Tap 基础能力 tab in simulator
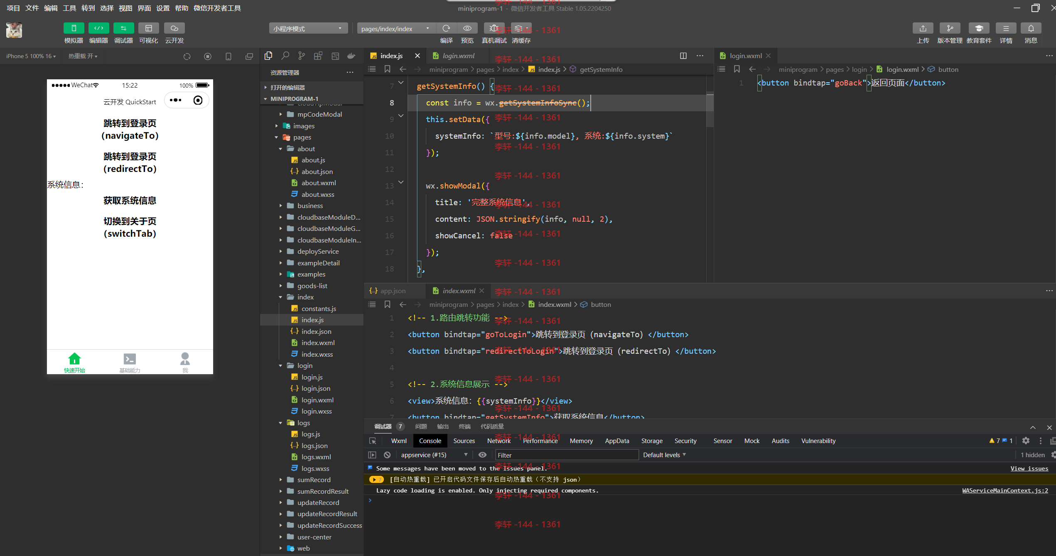Image resolution: width=1056 pixels, height=556 pixels. point(130,363)
